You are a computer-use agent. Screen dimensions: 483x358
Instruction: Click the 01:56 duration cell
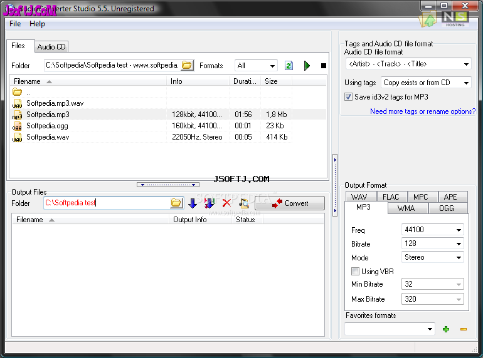(x=243, y=115)
